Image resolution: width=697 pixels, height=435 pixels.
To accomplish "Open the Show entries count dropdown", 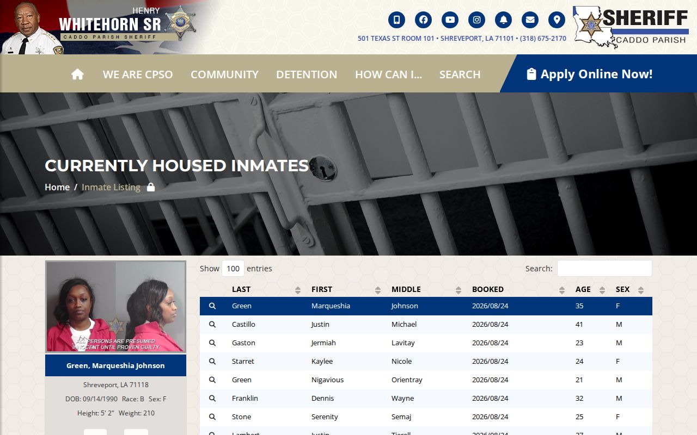I will [233, 268].
